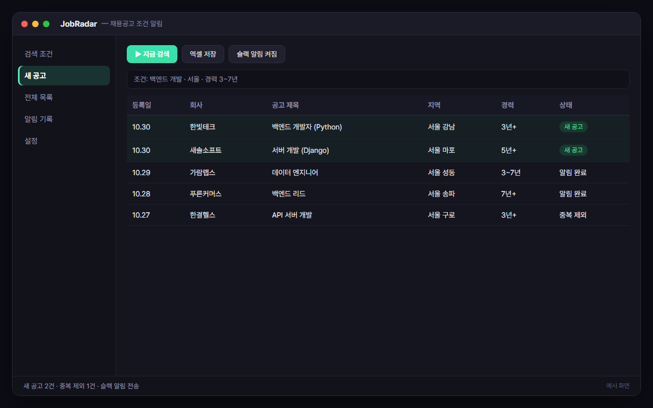The height and width of the screenshot is (408, 653).
Task: Click 알림 완료 status in 푸른커머스 row
Action: coord(573,194)
